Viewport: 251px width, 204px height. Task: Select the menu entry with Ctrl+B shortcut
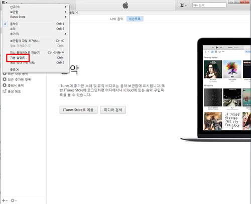pos(36,63)
